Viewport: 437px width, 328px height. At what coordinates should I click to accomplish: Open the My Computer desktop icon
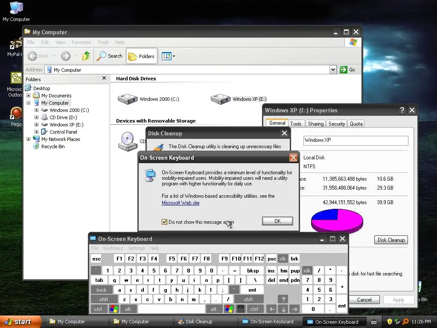pos(16,11)
